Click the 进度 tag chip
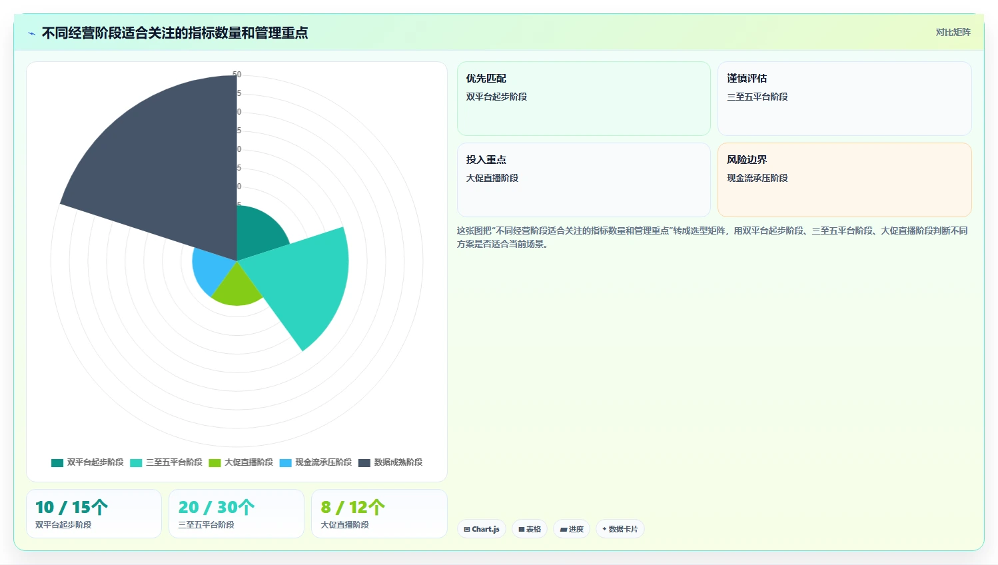The width and height of the screenshot is (998, 565). 572,529
